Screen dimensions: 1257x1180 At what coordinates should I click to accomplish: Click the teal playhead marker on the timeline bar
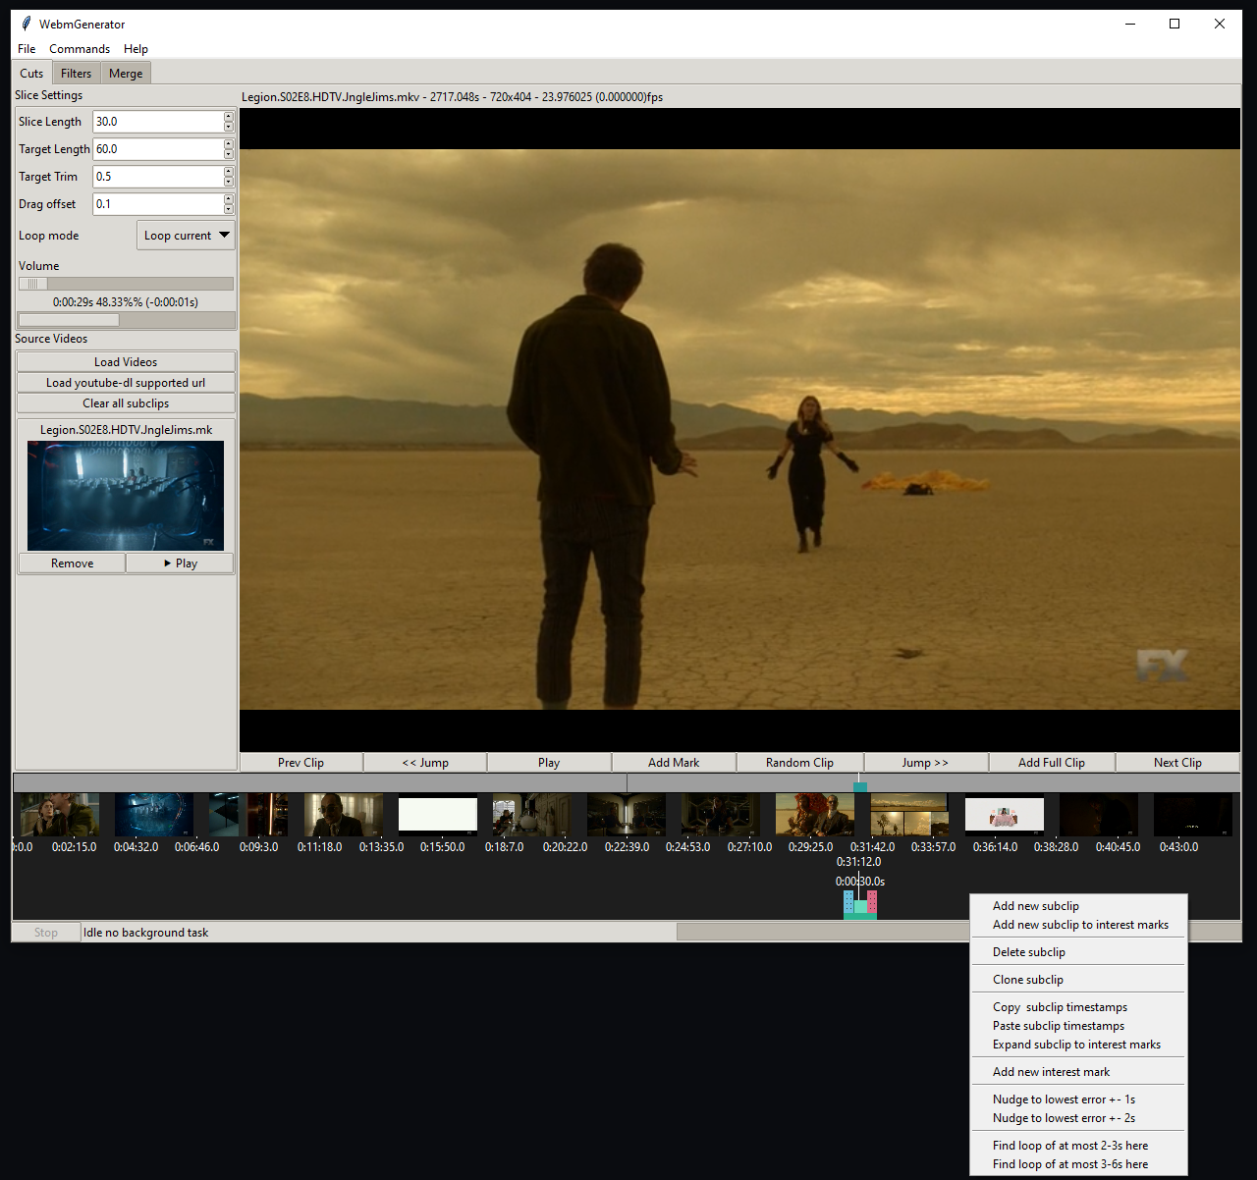(860, 786)
